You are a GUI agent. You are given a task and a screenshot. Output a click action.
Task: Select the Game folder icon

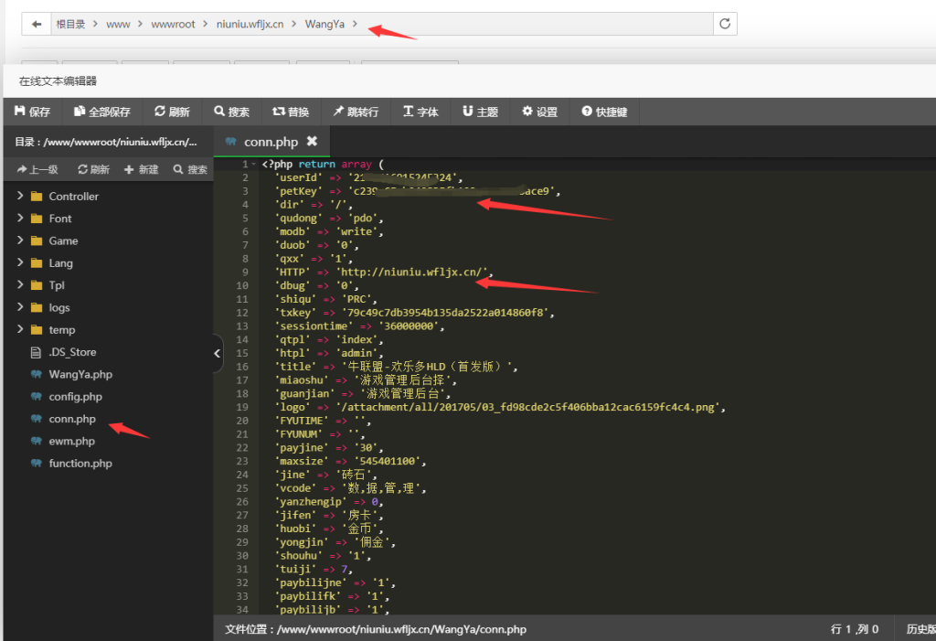(37, 240)
